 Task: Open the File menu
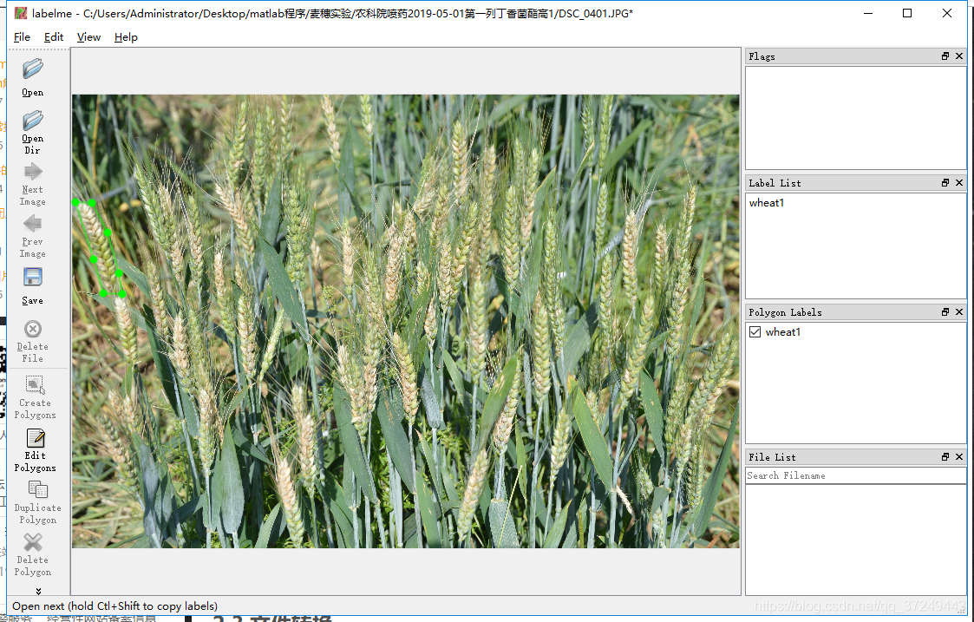pyautogui.click(x=22, y=37)
